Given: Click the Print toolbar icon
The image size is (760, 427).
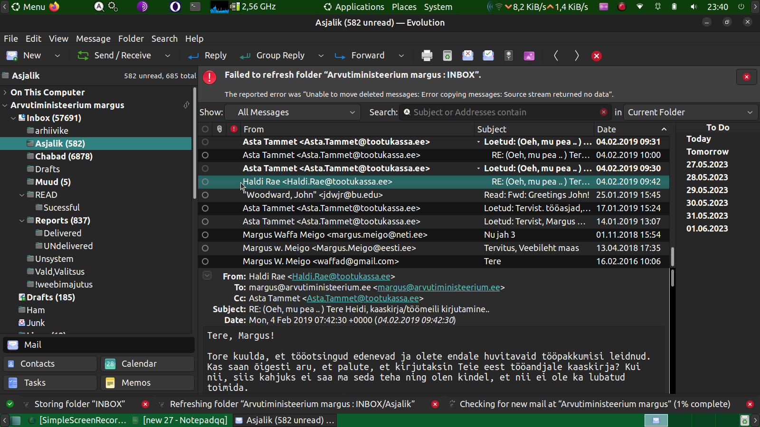Looking at the screenshot, I should 427,56.
